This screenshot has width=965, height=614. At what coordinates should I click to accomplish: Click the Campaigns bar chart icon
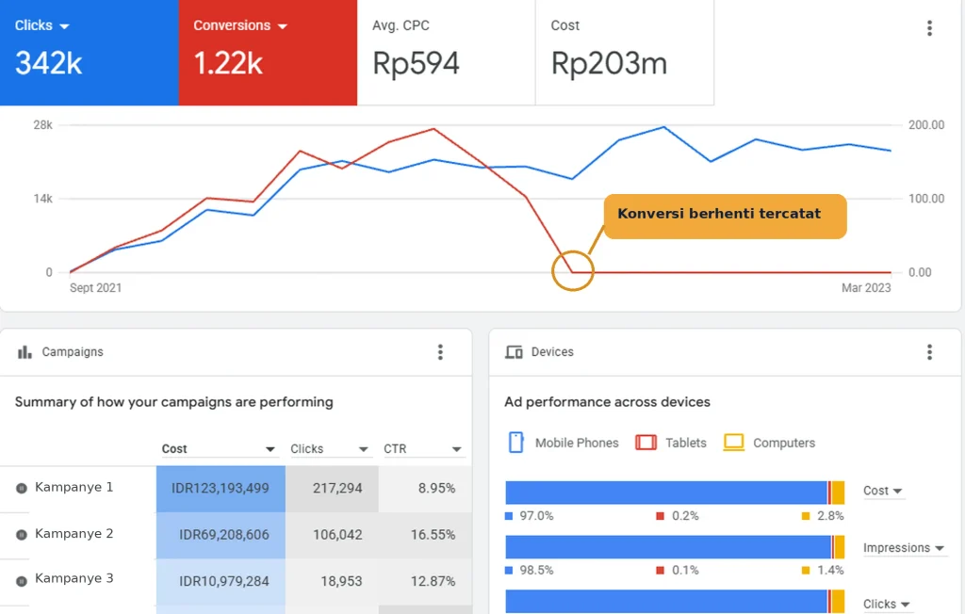pyautogui.click(x=25, y=352)
